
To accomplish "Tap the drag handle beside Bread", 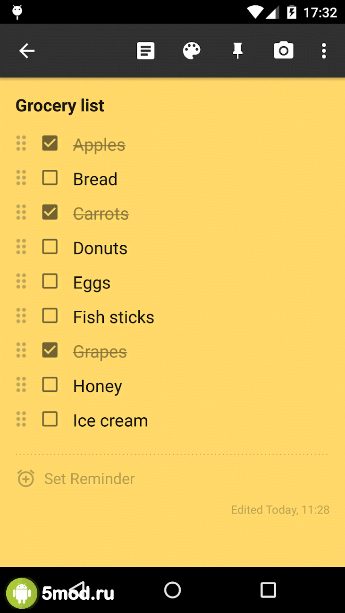I will click(21, 178).
